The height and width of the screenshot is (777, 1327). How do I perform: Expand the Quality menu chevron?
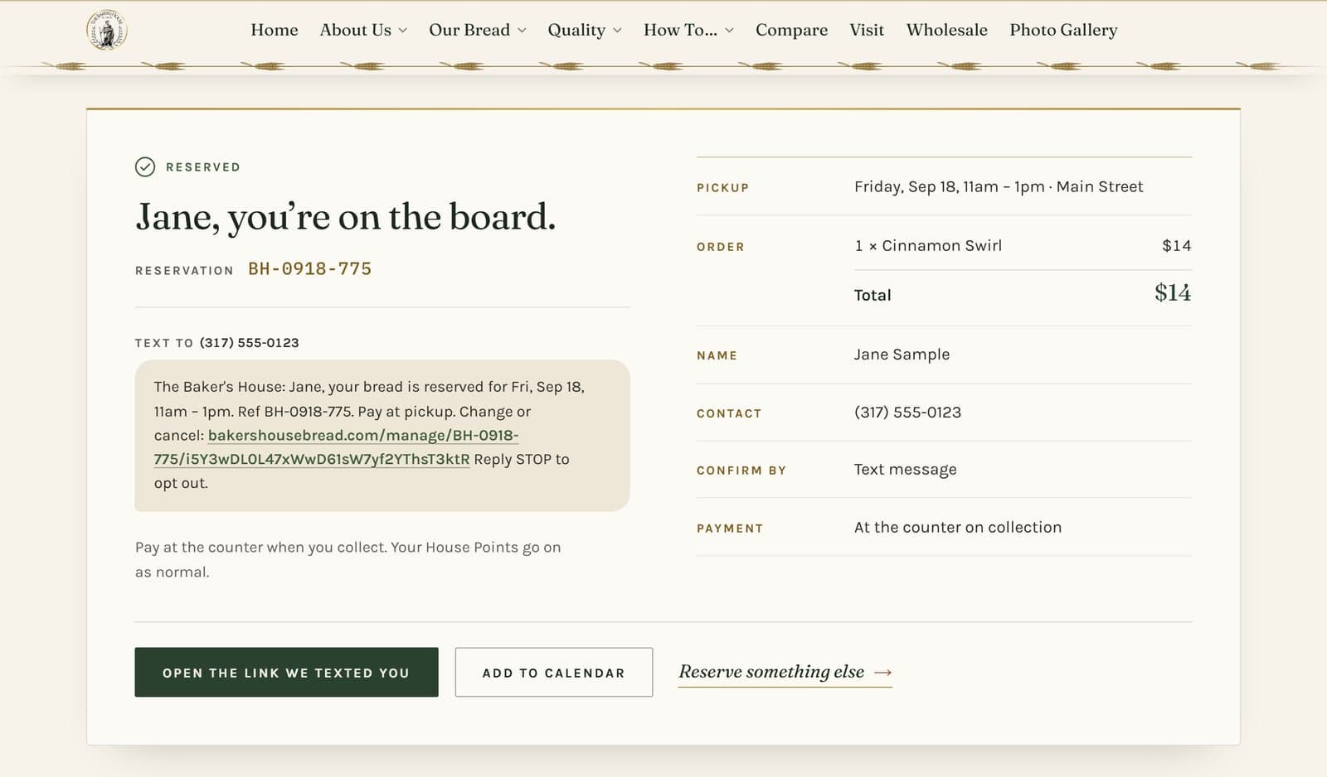point(617,31)
